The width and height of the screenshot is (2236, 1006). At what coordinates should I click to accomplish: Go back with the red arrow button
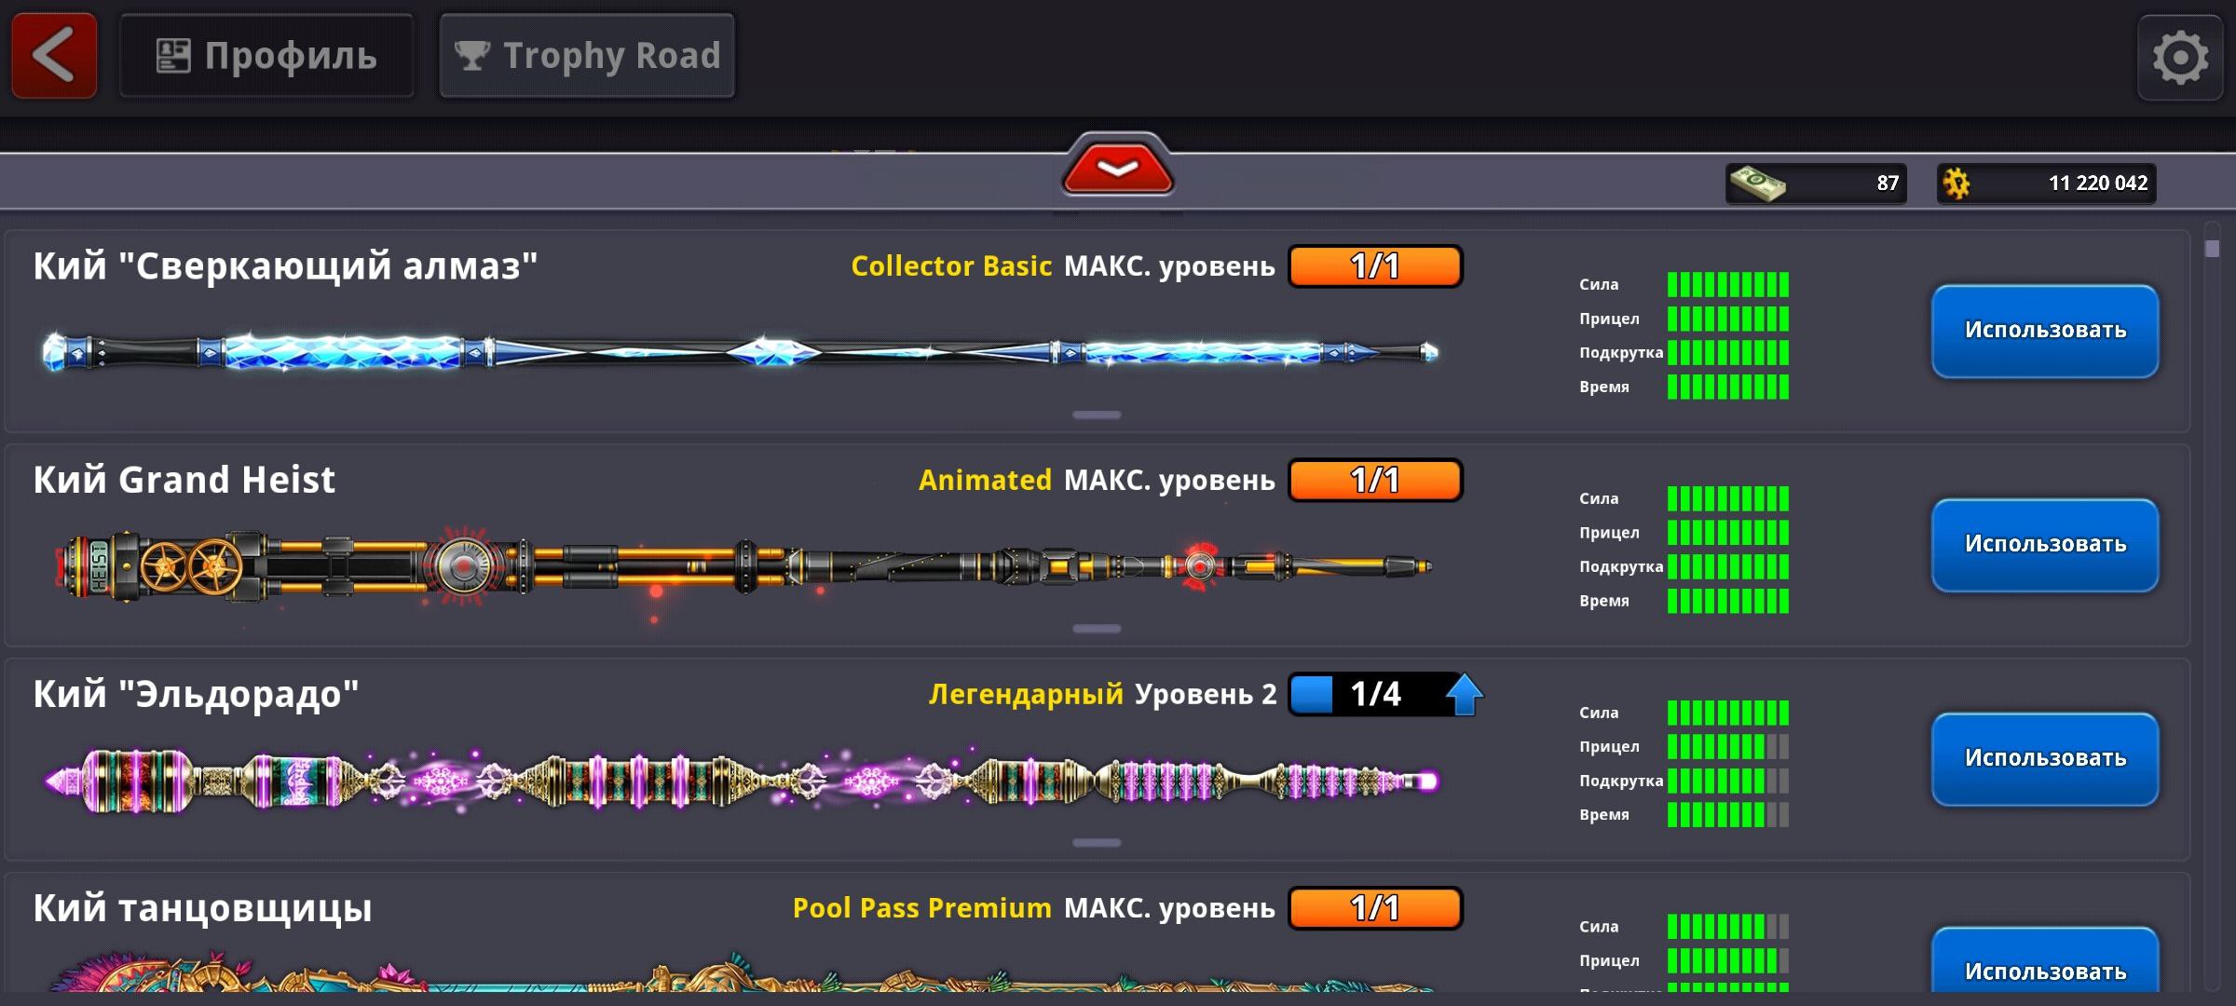pos(54,56)
